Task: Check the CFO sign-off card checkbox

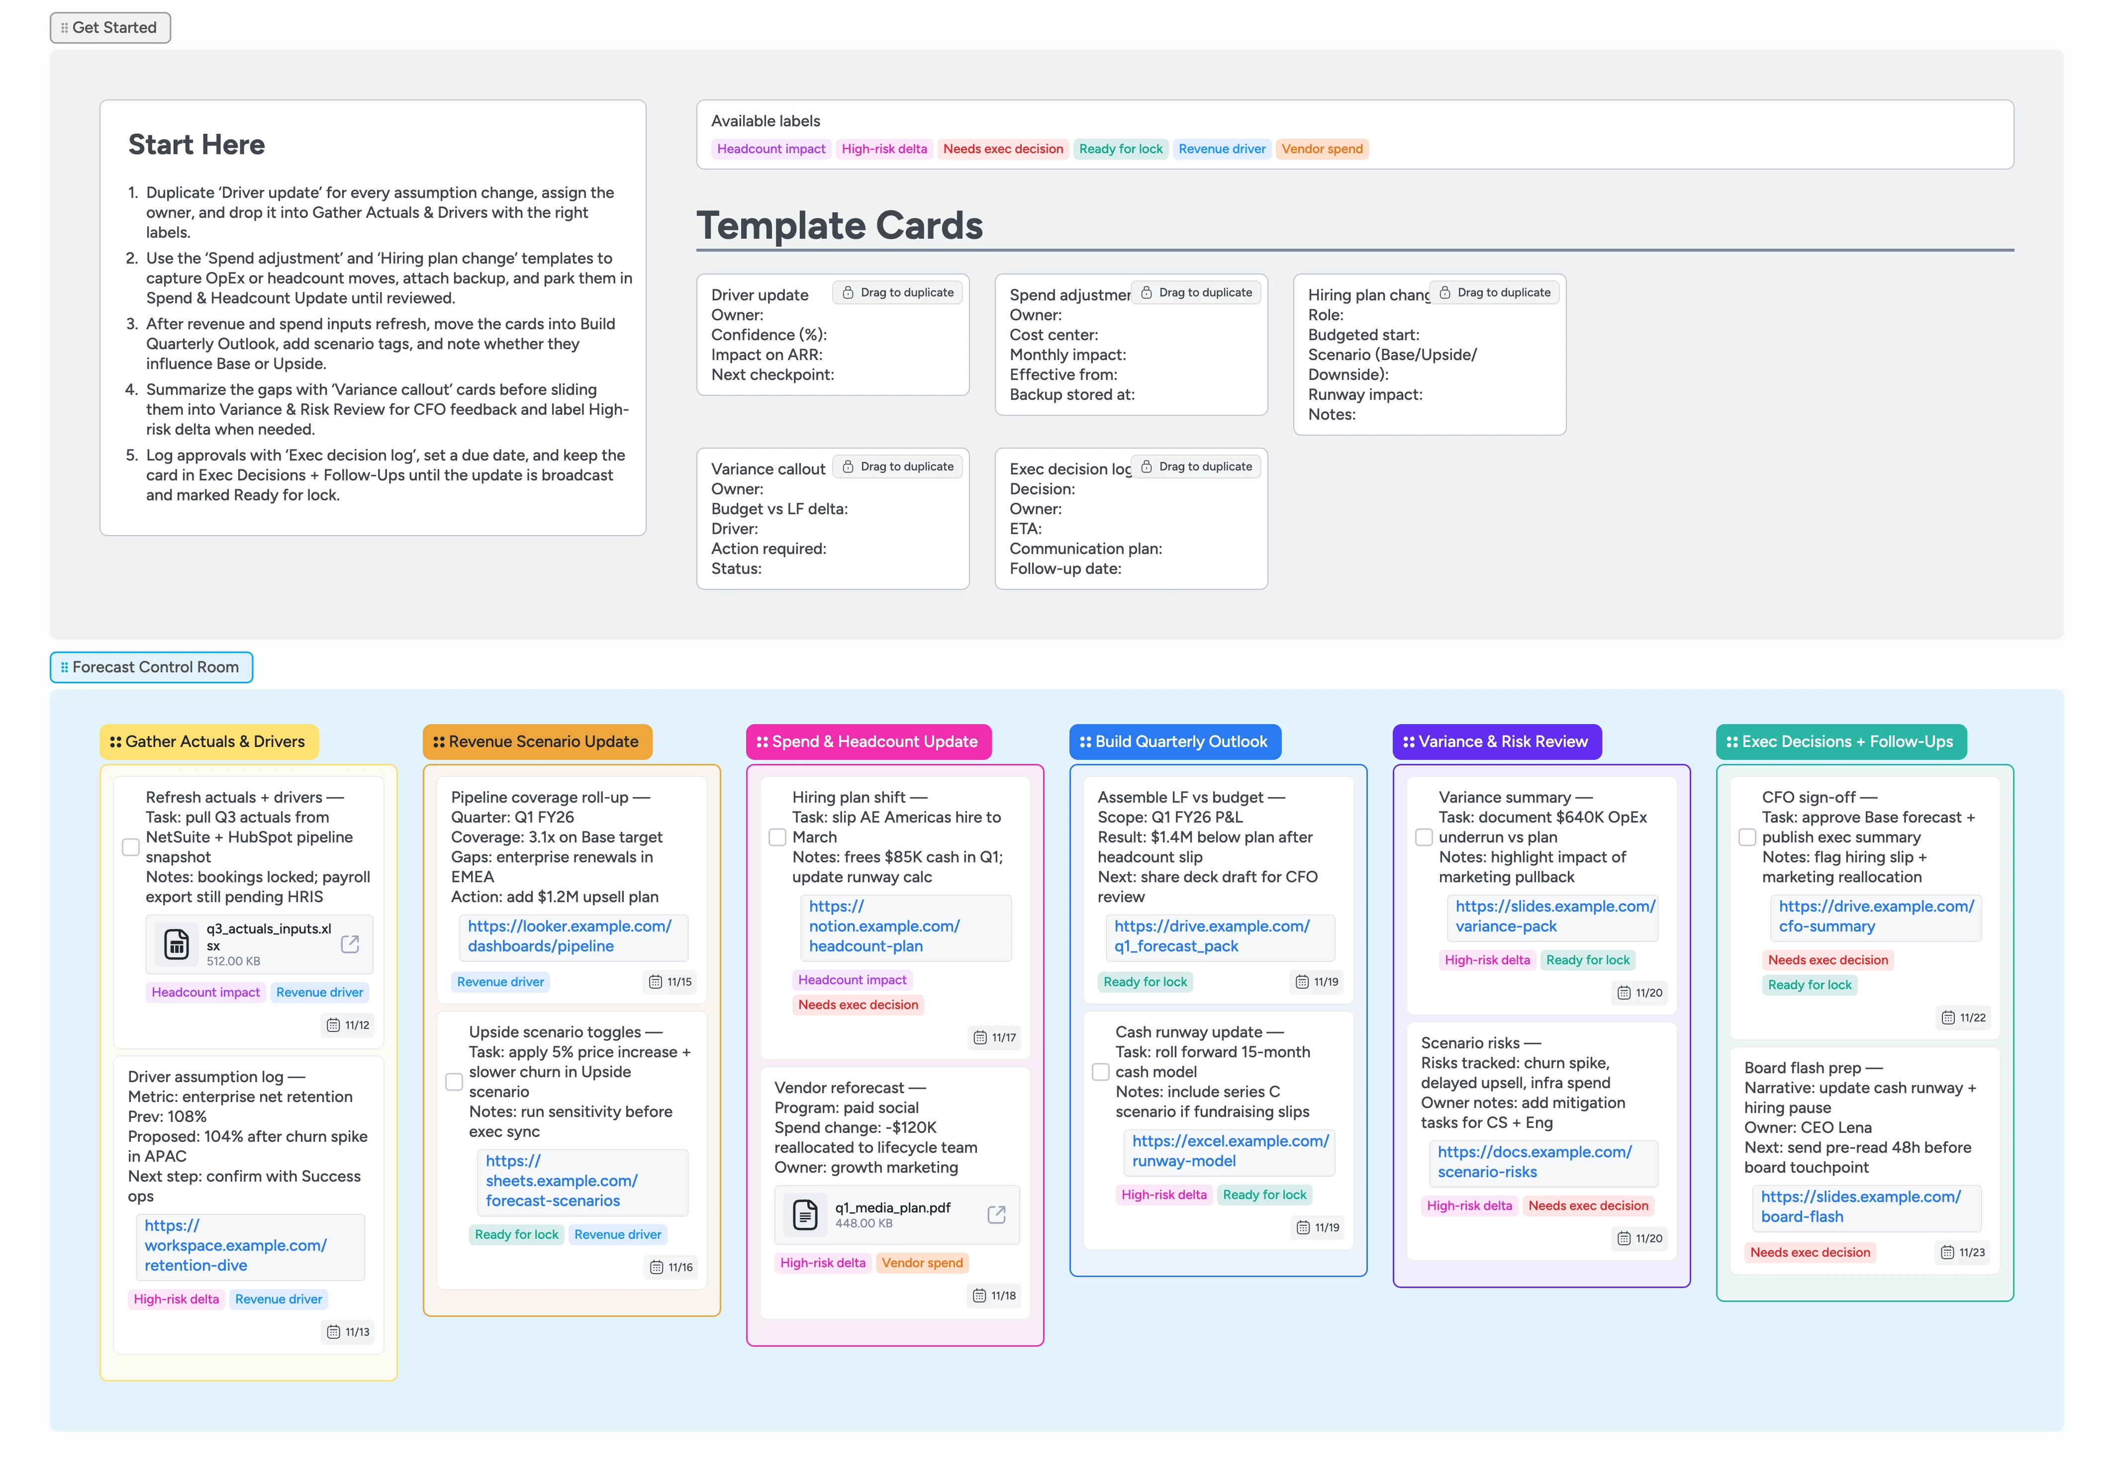Action: 1747,837
